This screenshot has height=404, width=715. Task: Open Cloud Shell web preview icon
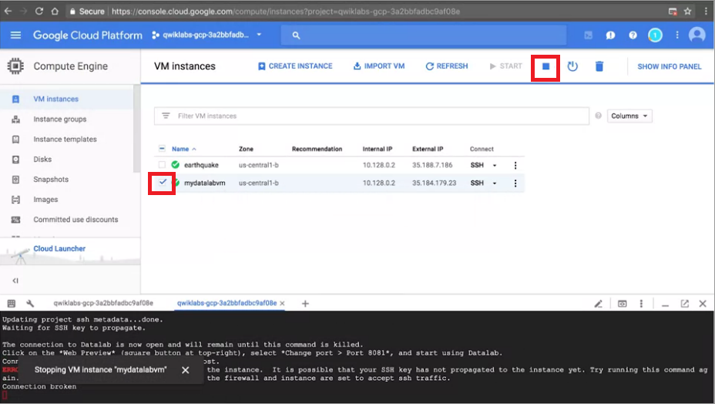pyautogui.click(x=622, y=304)
